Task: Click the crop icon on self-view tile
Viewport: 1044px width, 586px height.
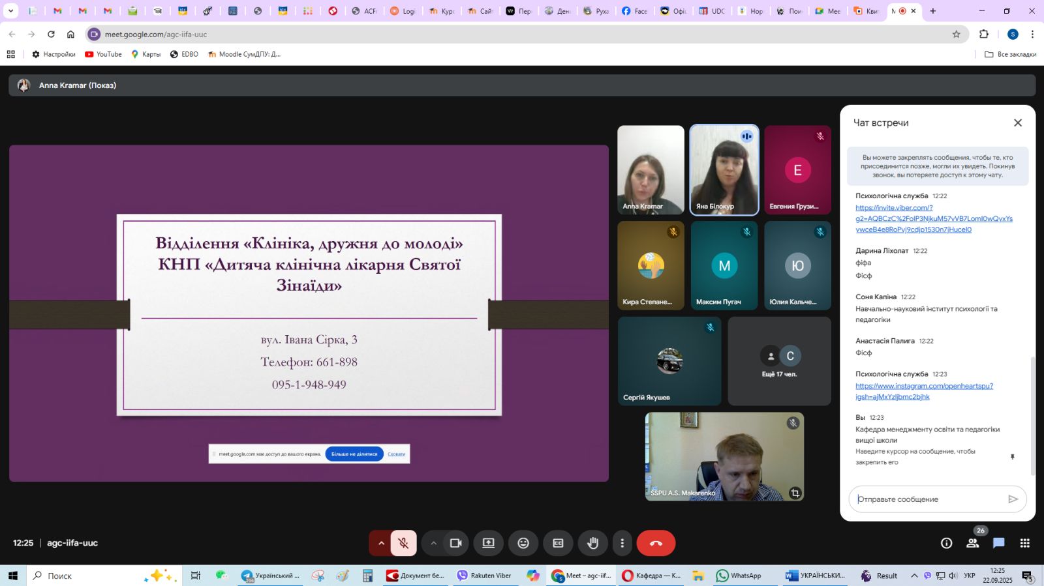Action: (795, 493)
